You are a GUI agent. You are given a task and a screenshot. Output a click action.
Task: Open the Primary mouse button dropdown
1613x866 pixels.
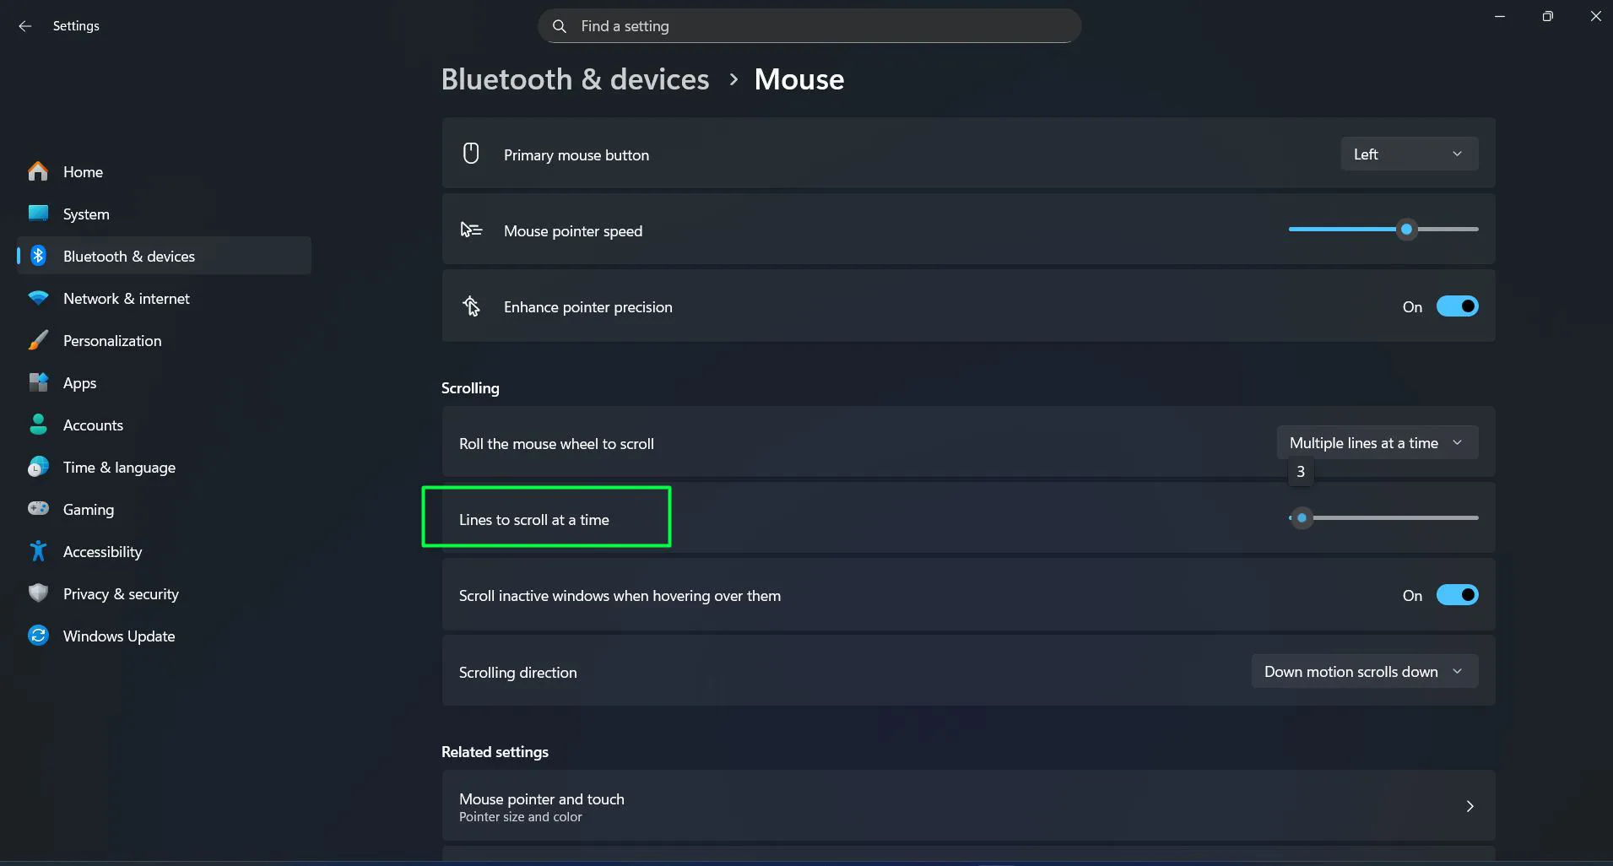click(x=1408, y=154)
